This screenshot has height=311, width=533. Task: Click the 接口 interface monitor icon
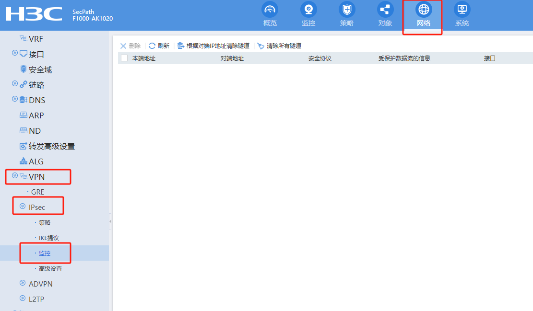coord(24,54)
